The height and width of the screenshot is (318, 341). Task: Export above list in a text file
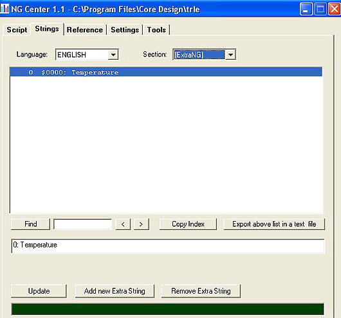click(274, 224)
